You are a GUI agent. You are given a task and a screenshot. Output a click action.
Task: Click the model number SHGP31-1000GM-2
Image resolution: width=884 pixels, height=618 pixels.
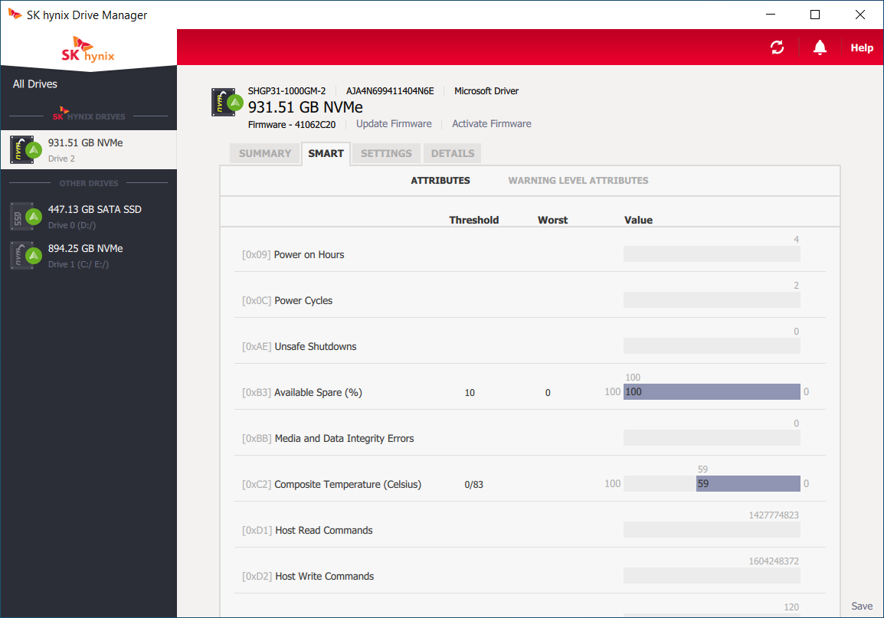pyautogui.click(x=287, y=90)
